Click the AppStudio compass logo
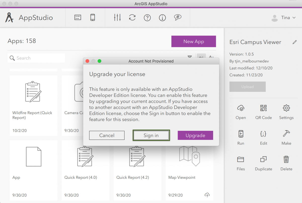Viewport: 302px width, 203px height. [9, 17]
